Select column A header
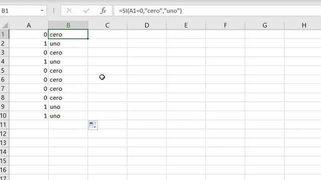 tap(29, 25)
